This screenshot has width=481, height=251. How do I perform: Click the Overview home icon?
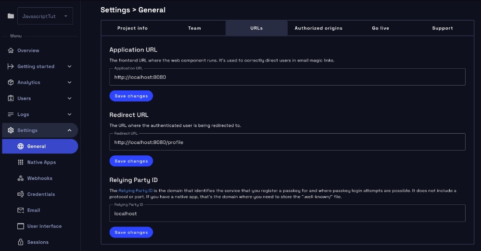(x=11, y=50)
